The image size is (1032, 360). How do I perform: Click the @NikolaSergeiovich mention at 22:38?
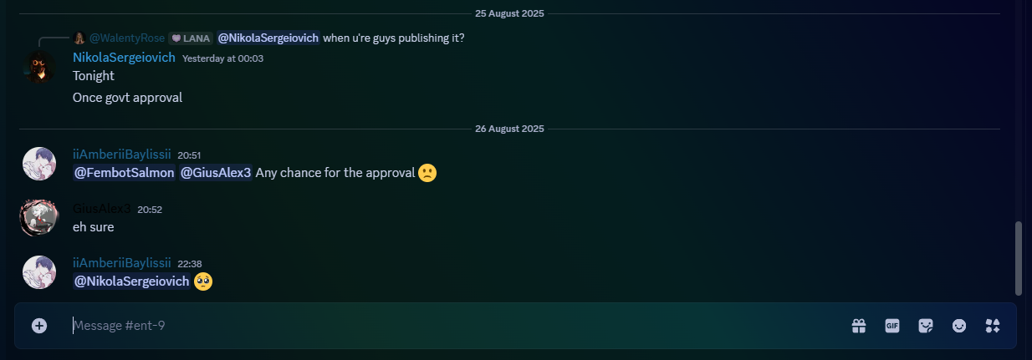[132, 281]
